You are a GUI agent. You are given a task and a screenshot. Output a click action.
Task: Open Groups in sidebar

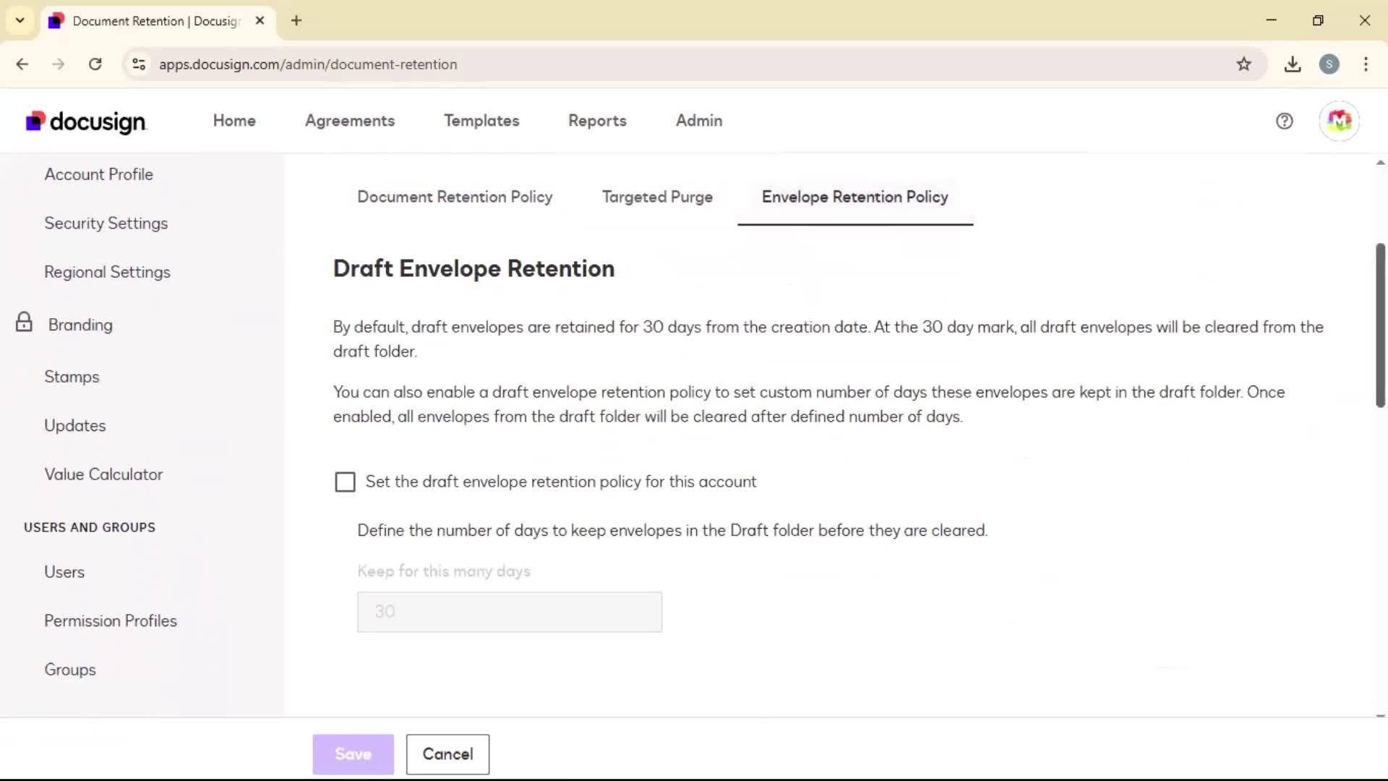click(x=69, y=670)
